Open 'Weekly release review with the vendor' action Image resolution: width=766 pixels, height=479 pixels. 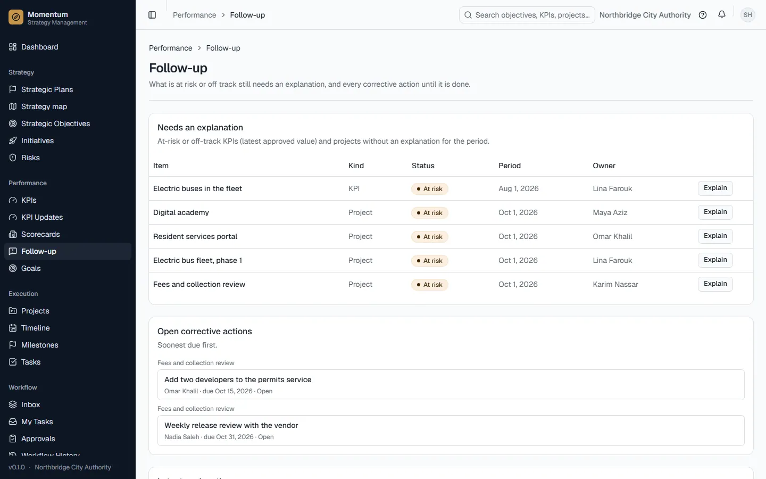click(451, 431)
